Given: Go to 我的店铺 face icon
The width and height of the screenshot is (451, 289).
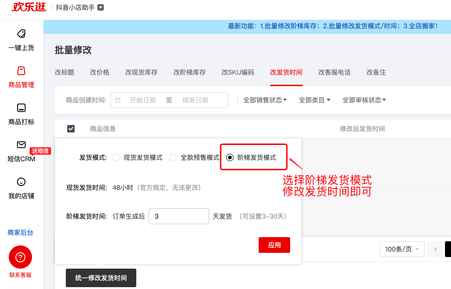Looking at the screenshot, I should pos(21,182).
